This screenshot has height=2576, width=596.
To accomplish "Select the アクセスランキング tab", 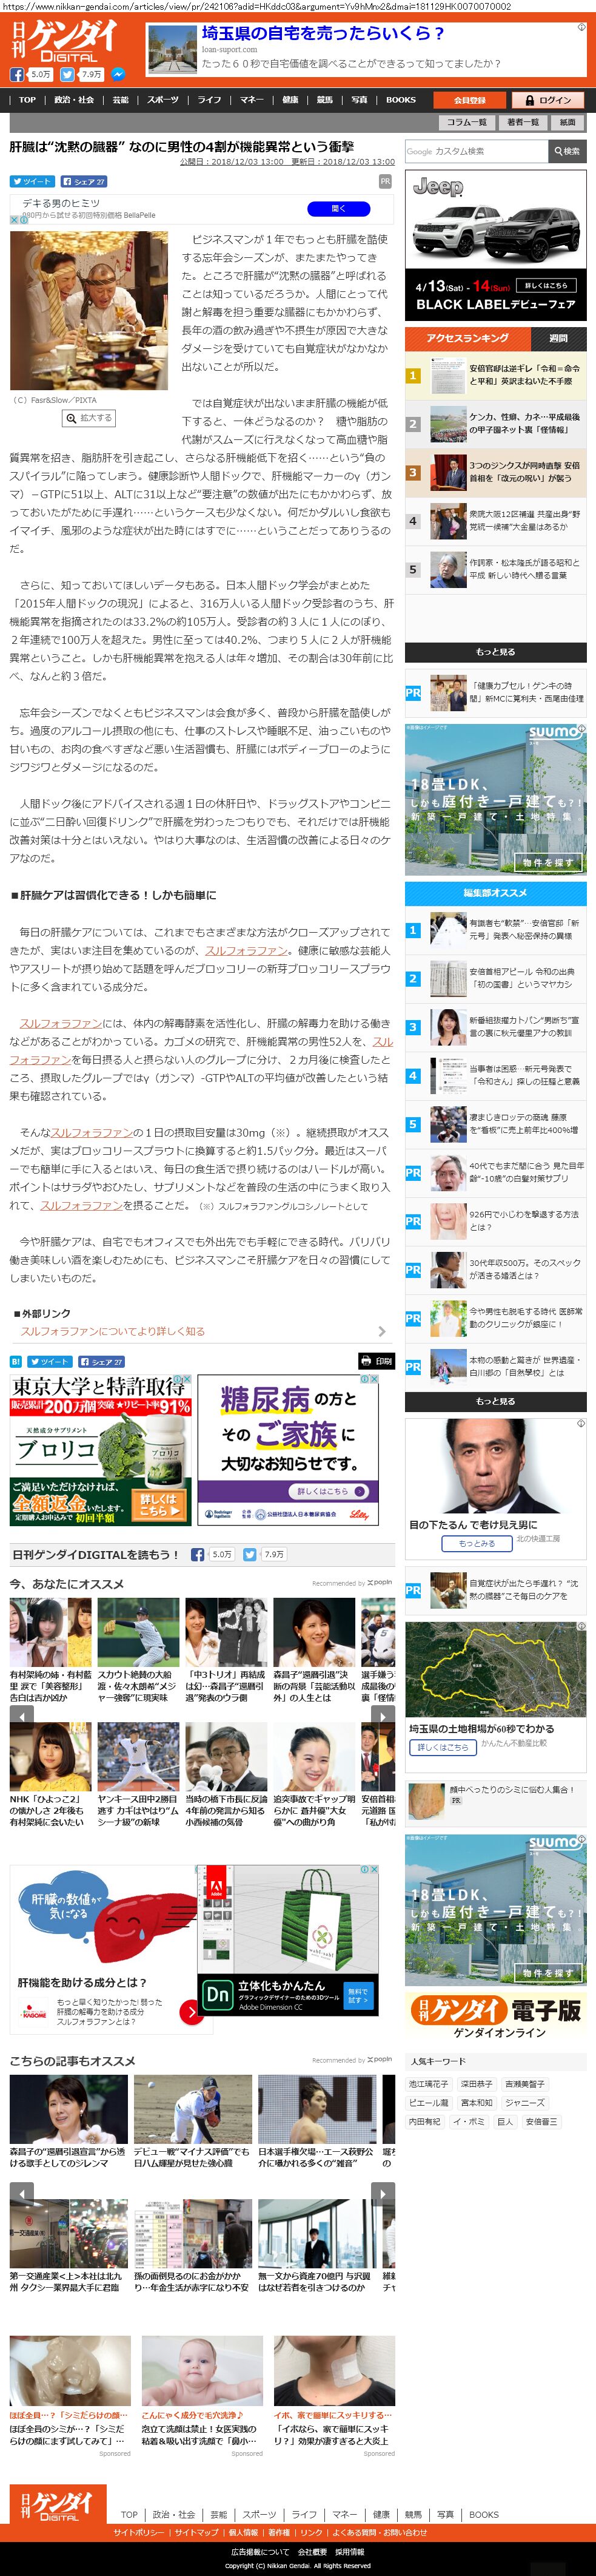I will [467, 338].
